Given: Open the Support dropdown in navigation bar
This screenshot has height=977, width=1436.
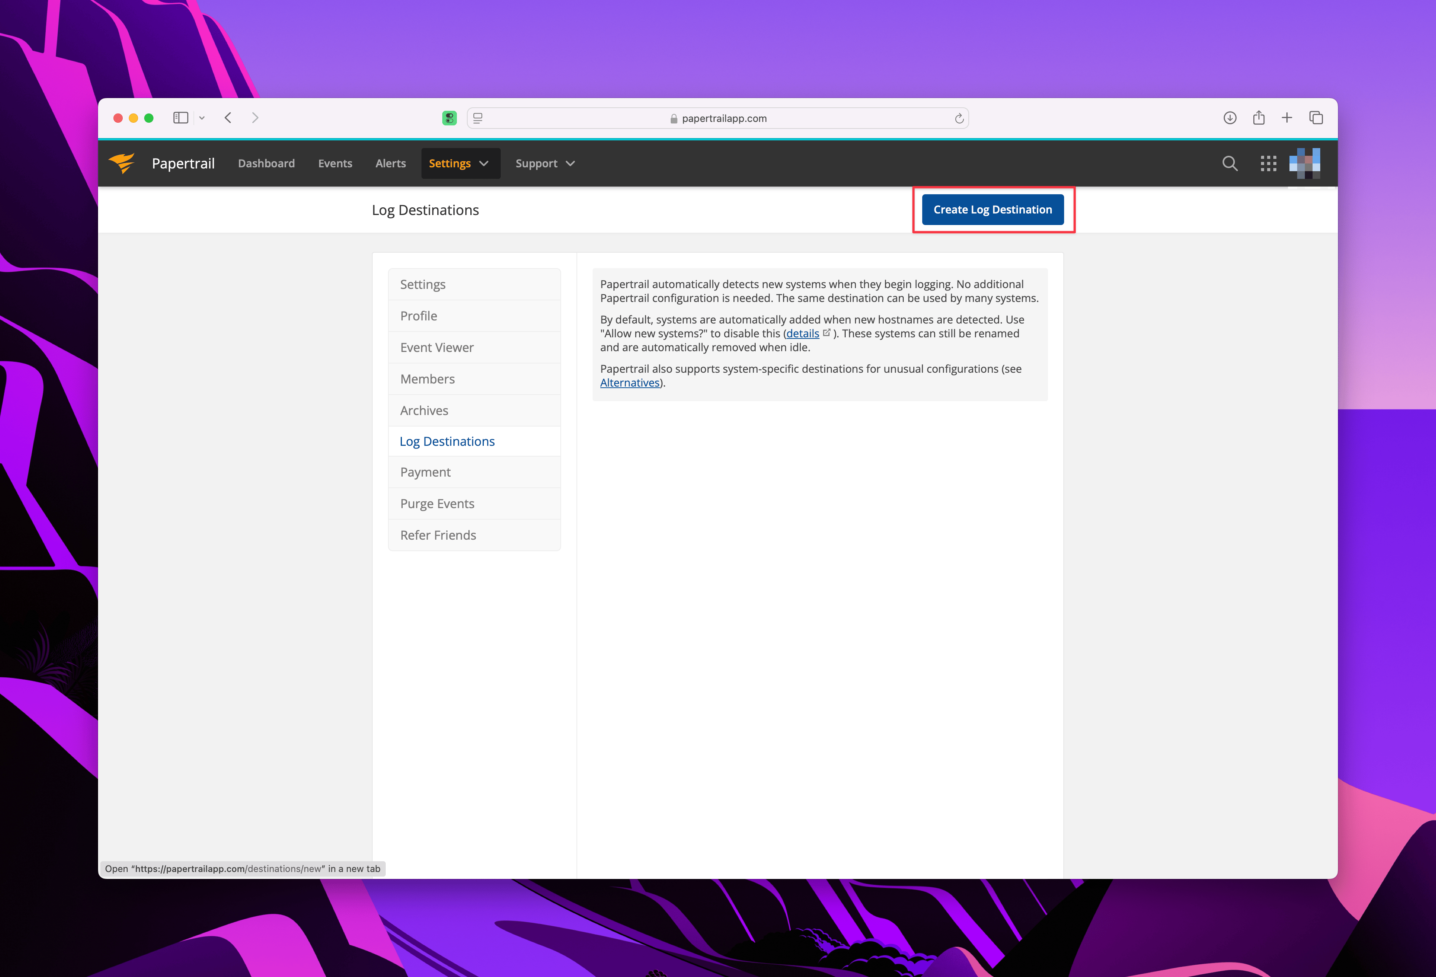Looking at the screenshot, I should click(x=545, y=163).
